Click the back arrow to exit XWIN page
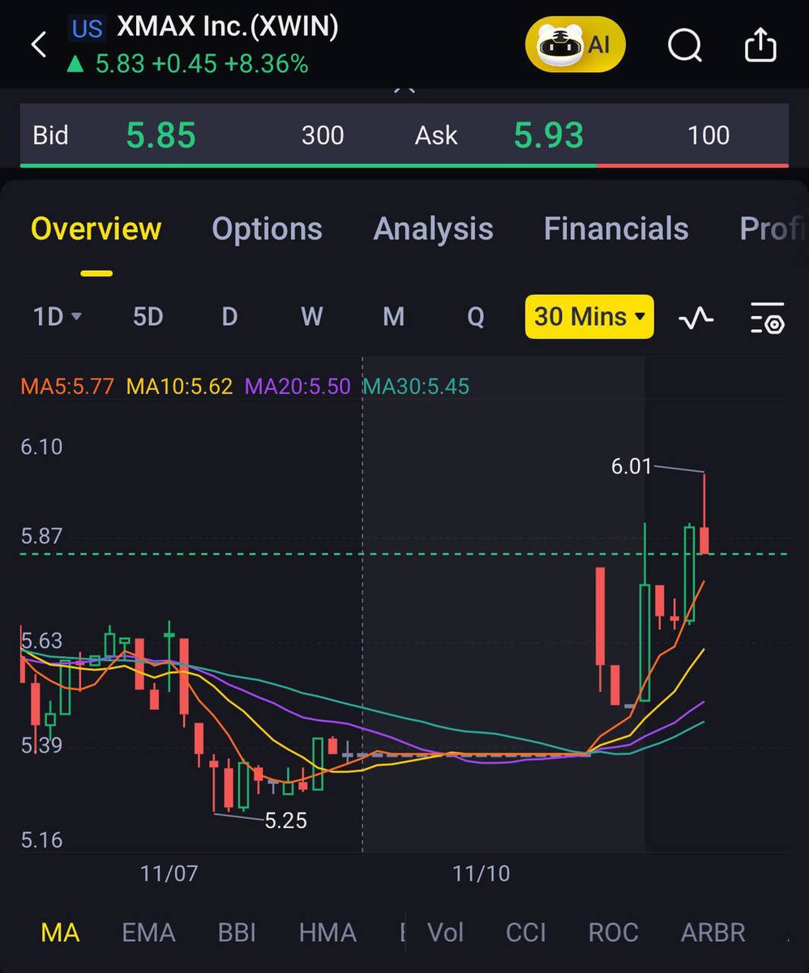This screenshot has width=809, height=973. tap(38, 45)
